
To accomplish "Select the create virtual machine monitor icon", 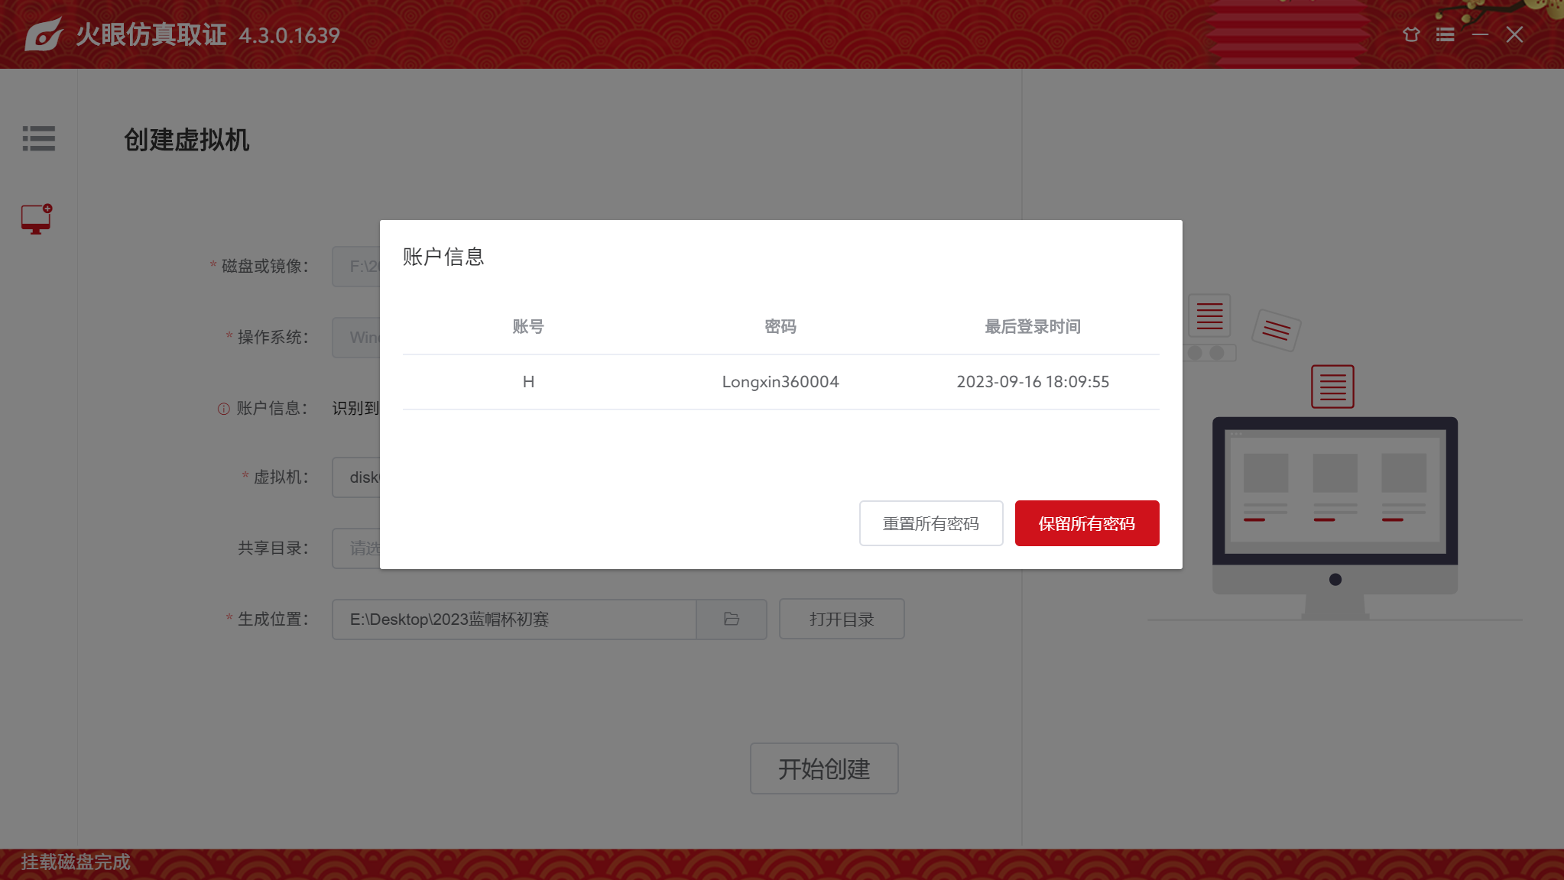I will 36,219.
